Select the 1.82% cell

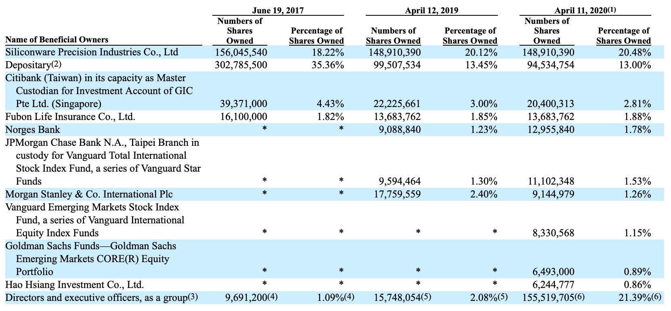point(330,117)
